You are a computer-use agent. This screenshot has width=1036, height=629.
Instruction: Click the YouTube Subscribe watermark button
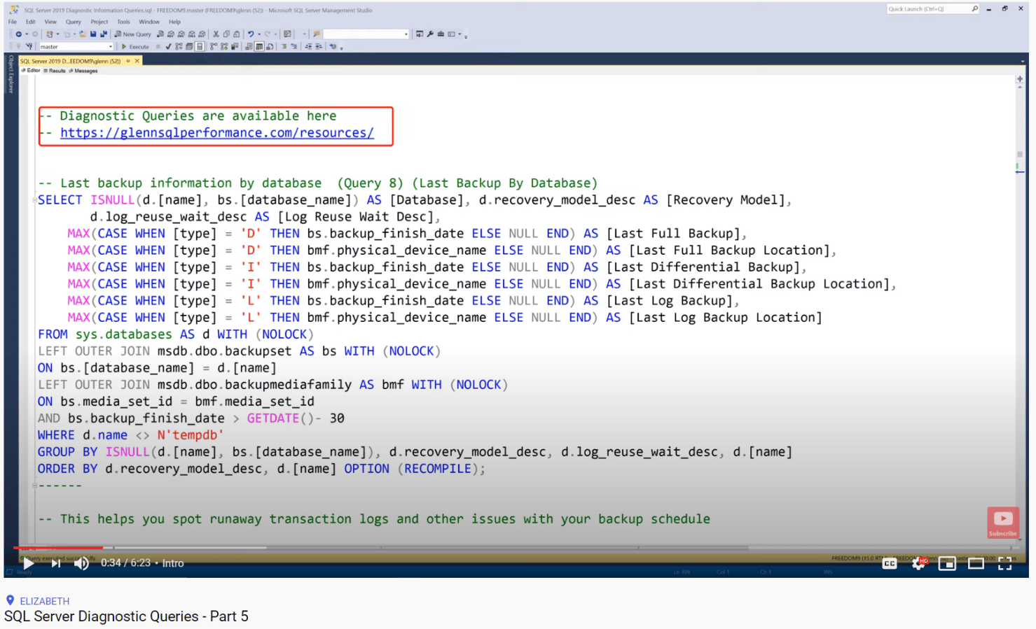(1002, 523)
